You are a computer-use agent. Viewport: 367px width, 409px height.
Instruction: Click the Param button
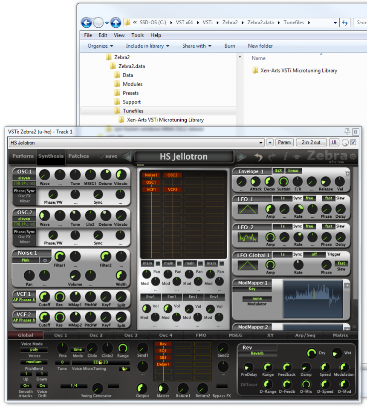pos(284,142)
